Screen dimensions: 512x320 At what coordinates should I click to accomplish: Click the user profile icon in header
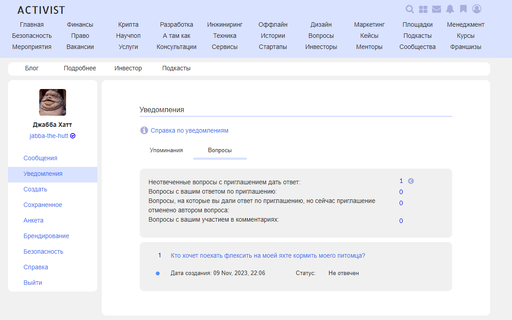pyautogui.click(x=477, y=9)
